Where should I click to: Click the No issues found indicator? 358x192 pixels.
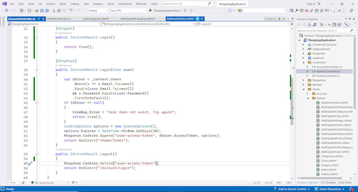pos(42,183)
